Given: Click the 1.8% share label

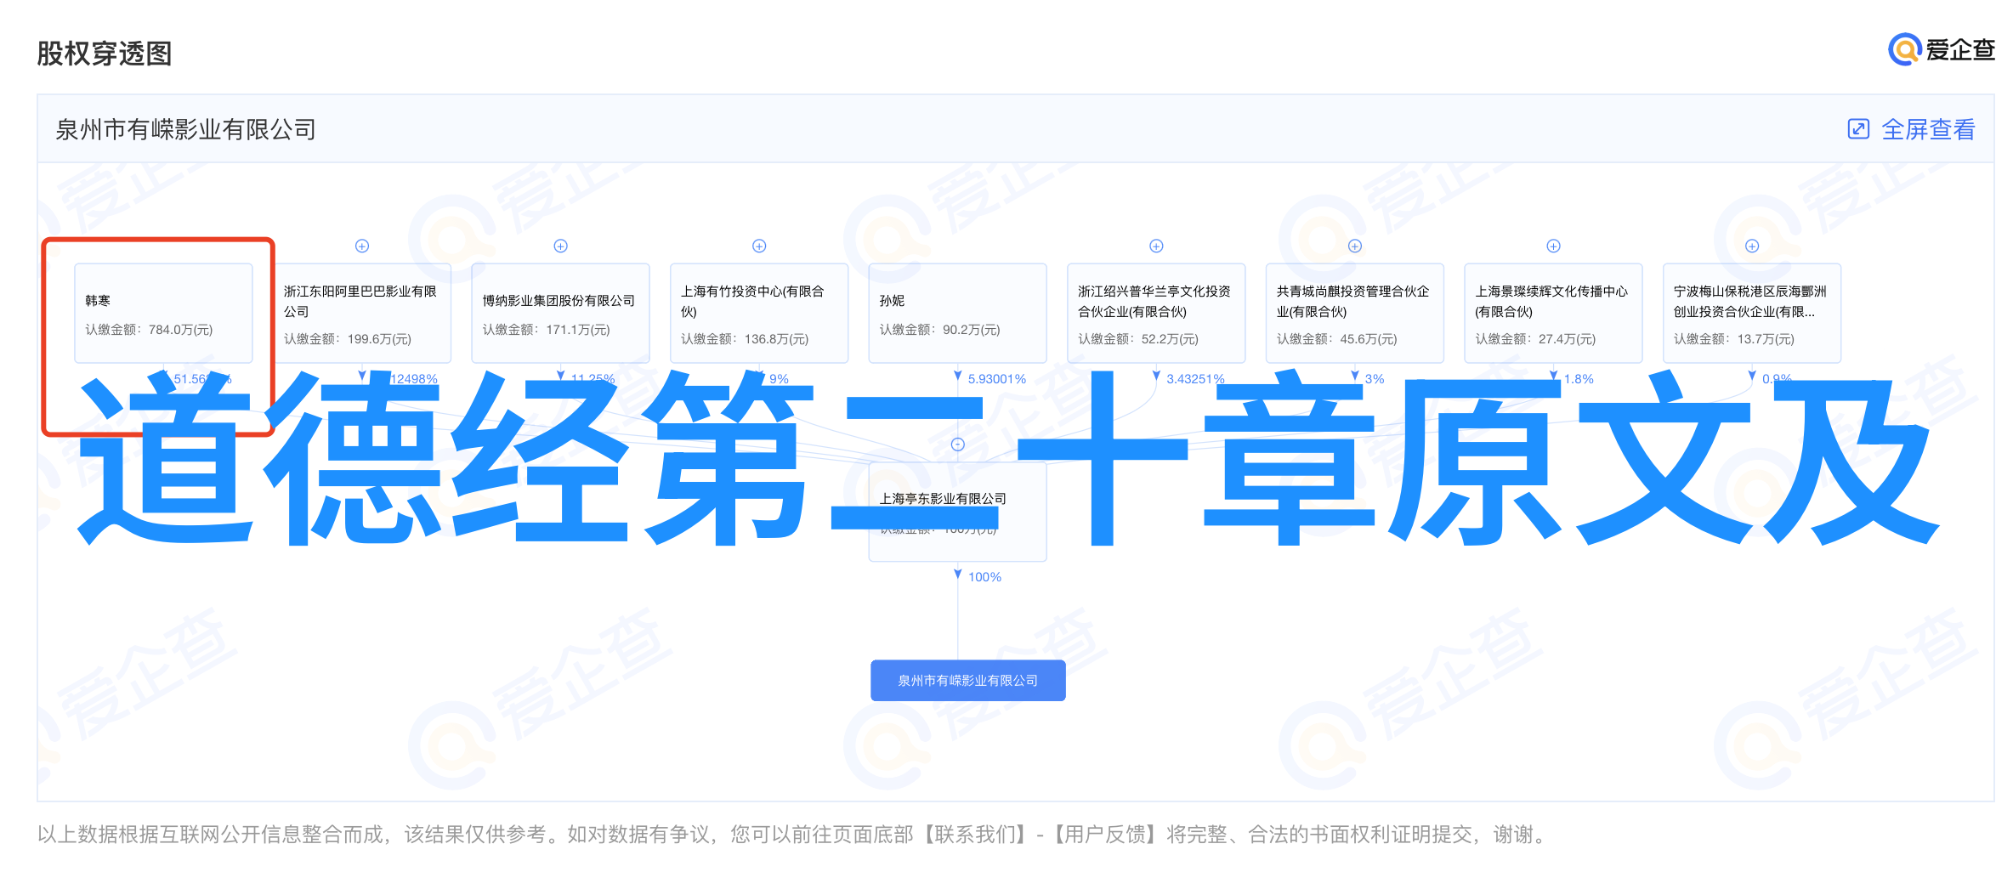Looking at the screenshot, I should tap(1579, 379).
